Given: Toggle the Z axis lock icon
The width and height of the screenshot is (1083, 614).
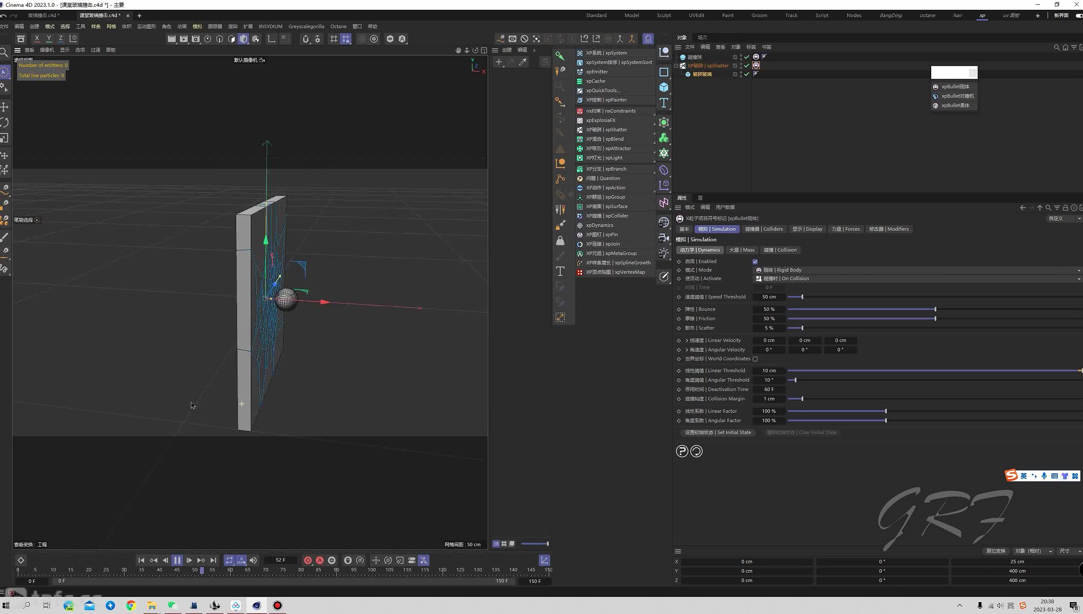Looking at the screenshot, I should 61,39.
